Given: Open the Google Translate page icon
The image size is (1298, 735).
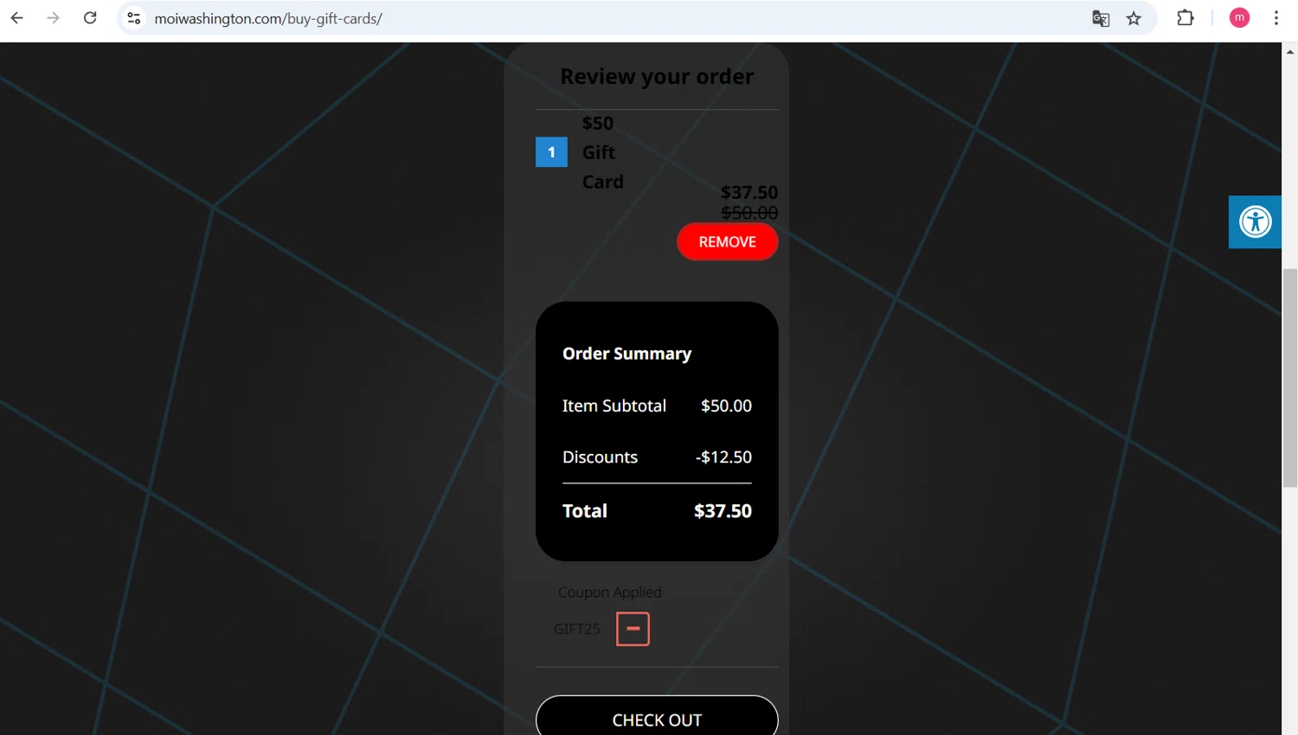Looking at the screenshot, I should (1101, 18).
